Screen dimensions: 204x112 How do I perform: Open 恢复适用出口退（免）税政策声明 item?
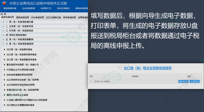(23, 90)
